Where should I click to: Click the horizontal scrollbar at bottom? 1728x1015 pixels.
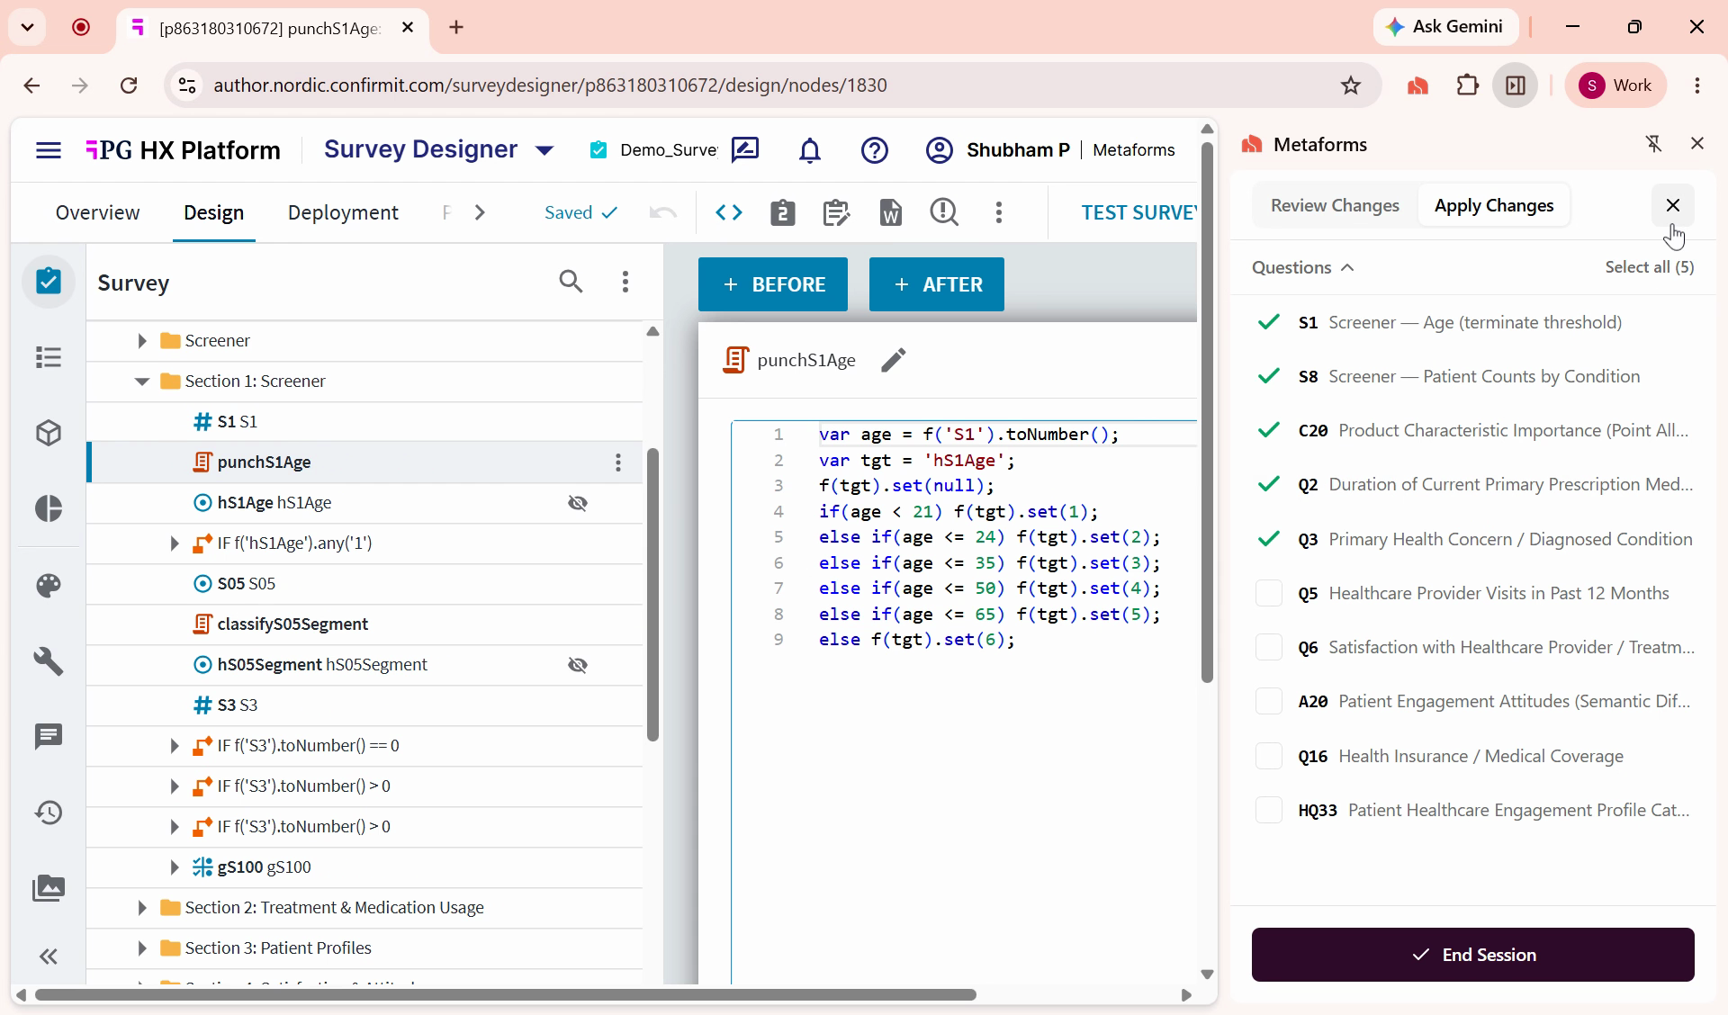(506, 995)
